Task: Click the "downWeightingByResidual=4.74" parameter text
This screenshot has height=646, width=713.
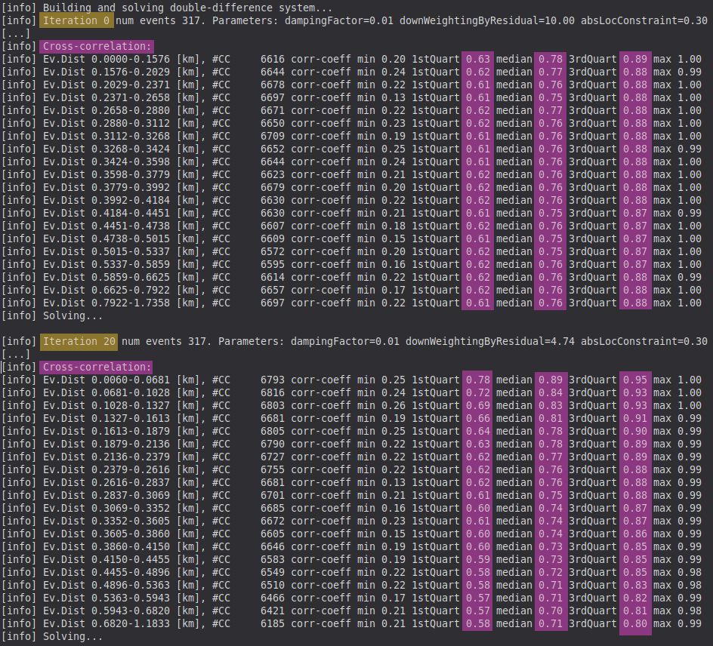Action: tap(490, 341)
